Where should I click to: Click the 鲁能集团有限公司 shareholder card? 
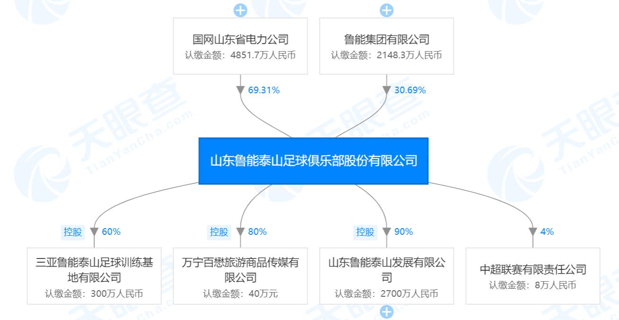[386, 45]
